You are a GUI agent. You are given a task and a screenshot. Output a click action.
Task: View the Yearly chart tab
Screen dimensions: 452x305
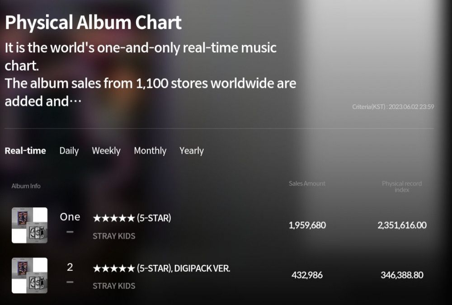[x=192, y=151]
